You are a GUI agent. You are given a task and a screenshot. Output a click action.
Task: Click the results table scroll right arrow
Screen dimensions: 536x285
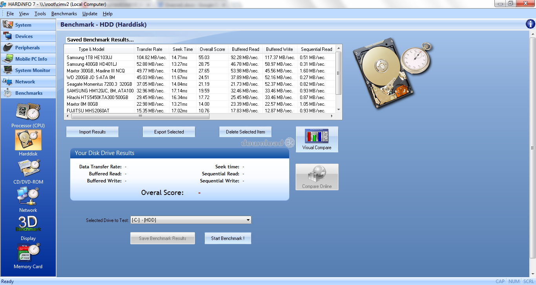(332, 116)
